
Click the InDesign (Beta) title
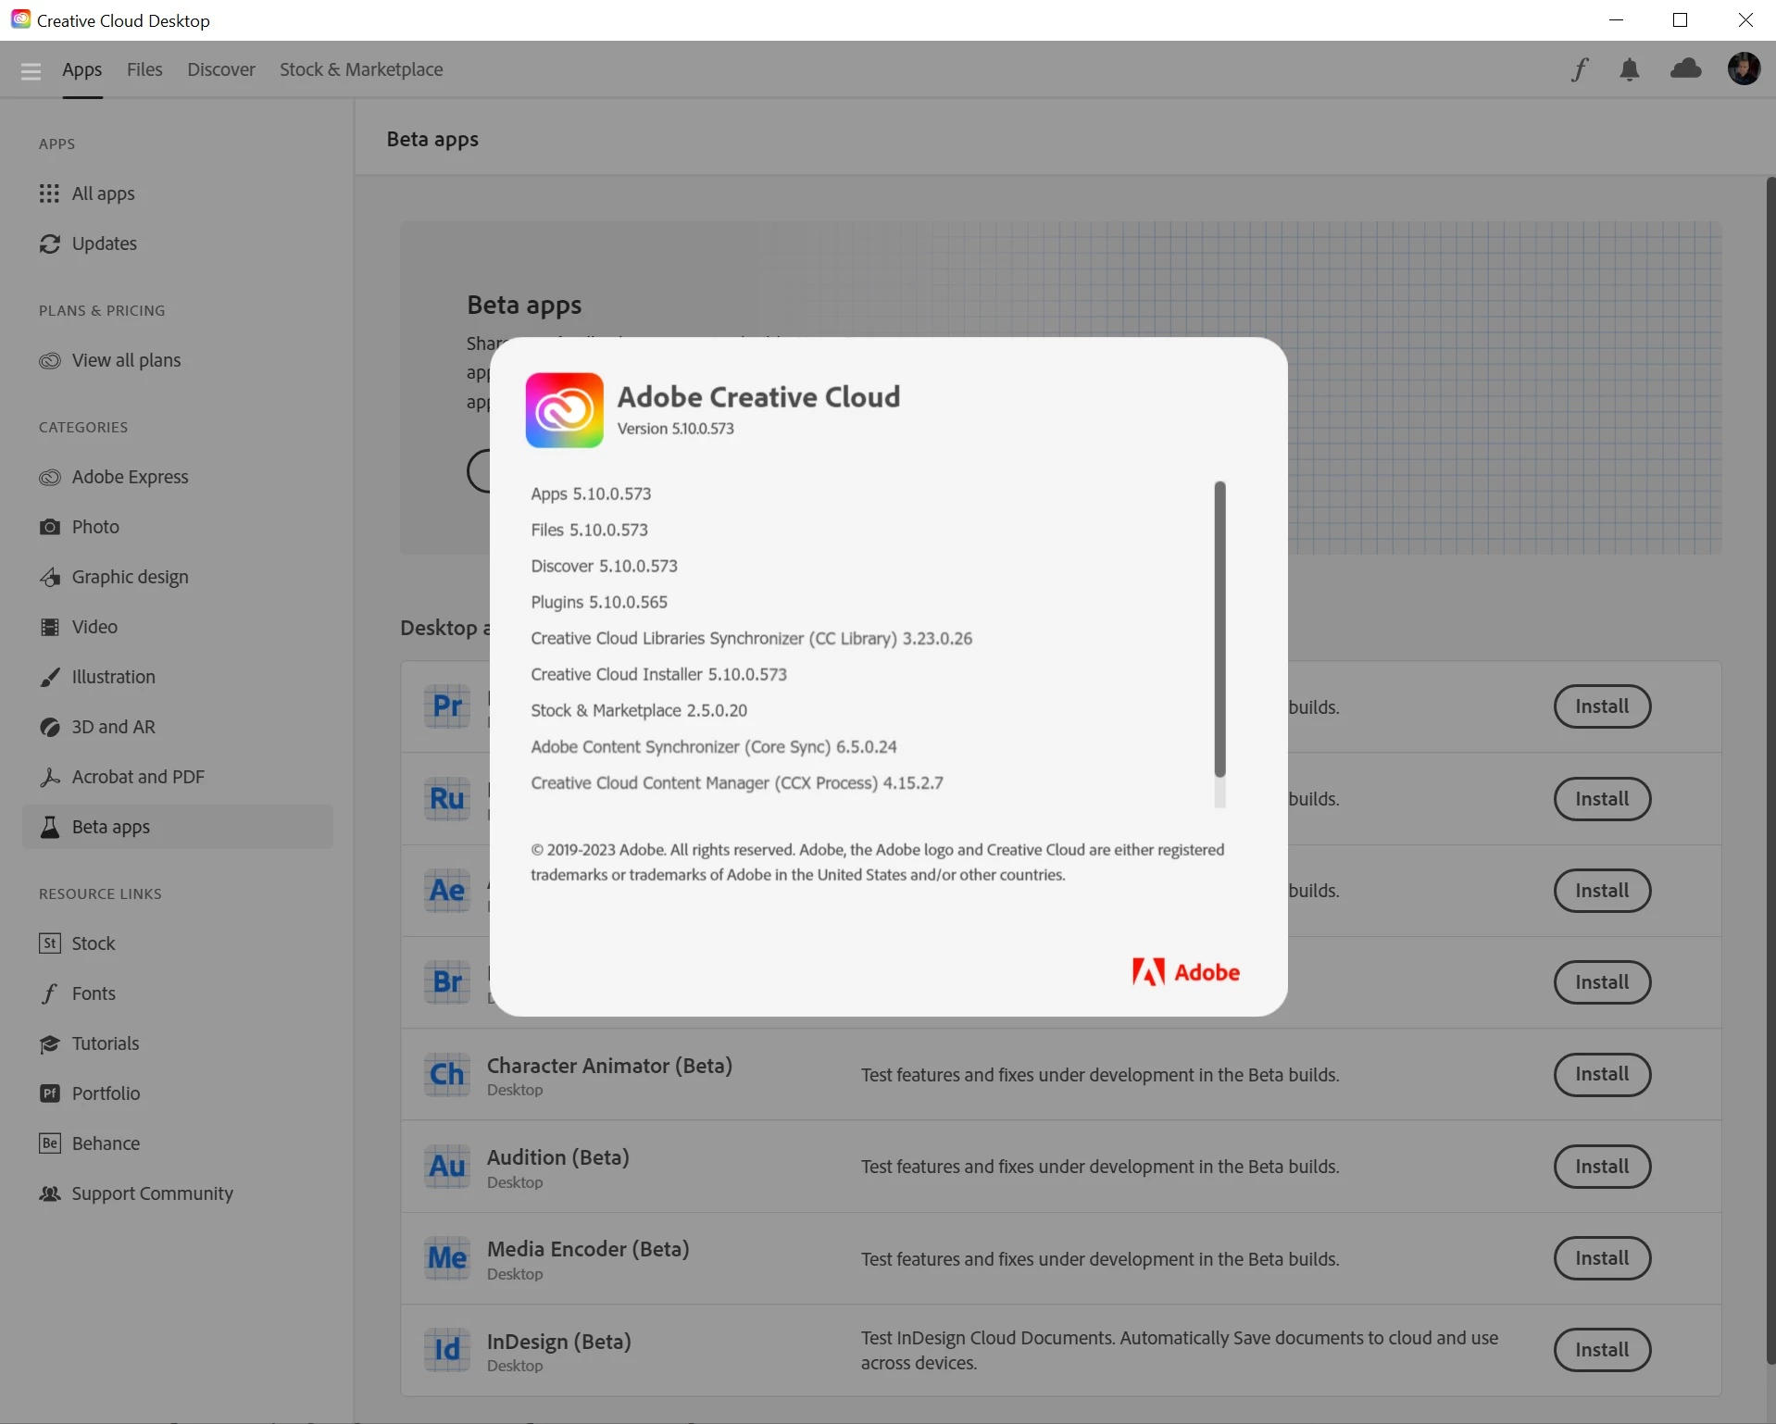coord(559,1342)
